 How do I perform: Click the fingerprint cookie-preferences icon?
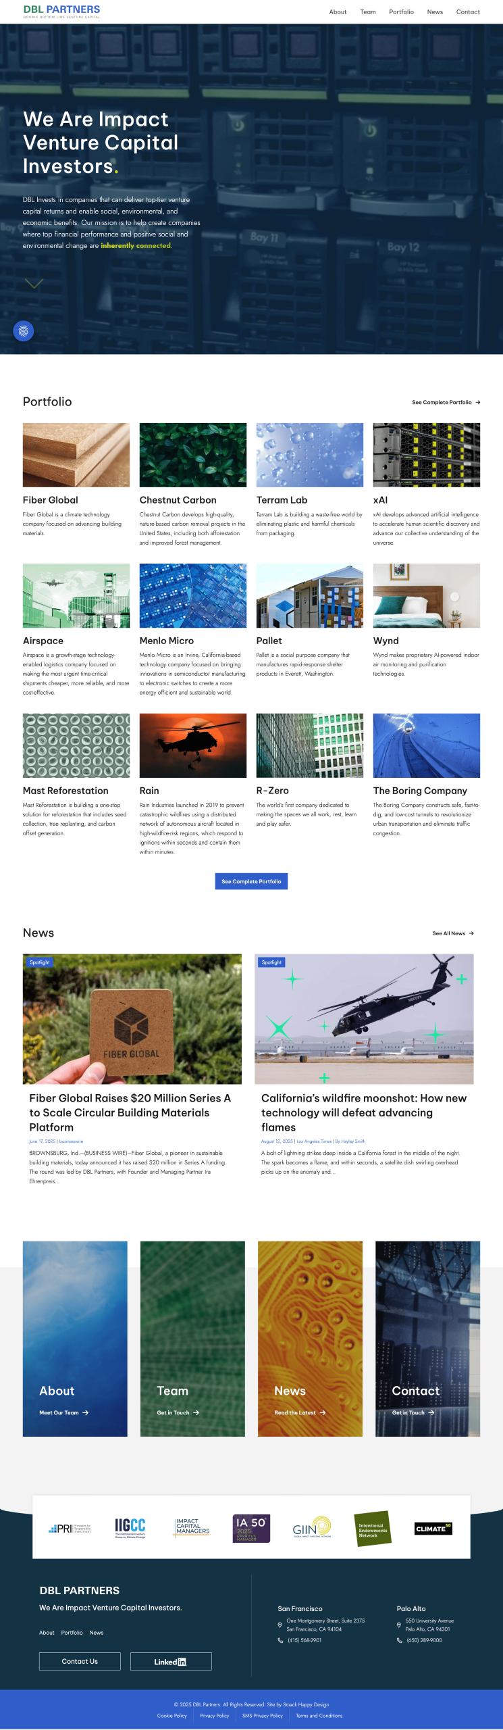point(24,331)
